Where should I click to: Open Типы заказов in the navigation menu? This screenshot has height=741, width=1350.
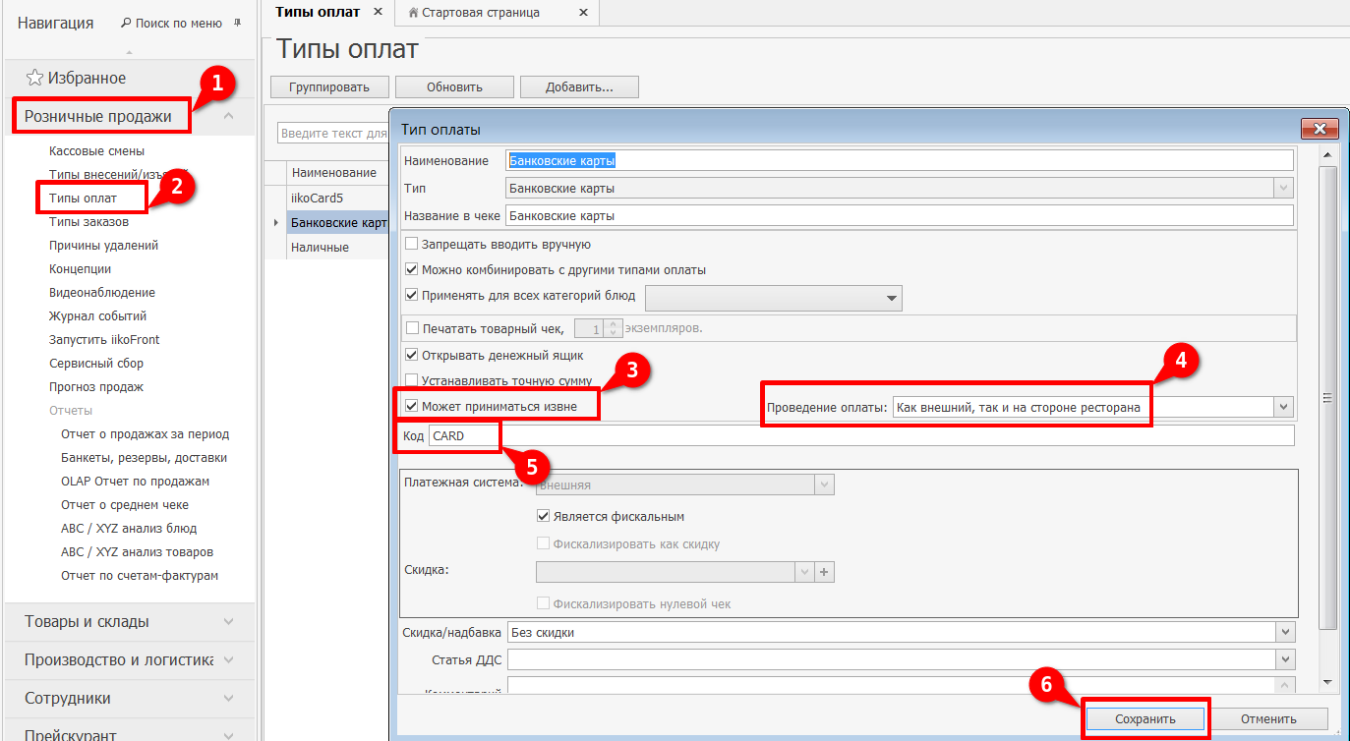(x=88, y=222)
